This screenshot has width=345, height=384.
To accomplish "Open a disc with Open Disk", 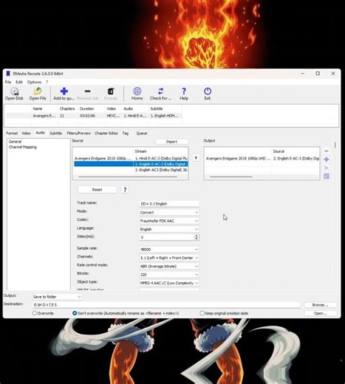I will 14,94.
